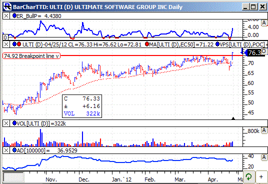
Task: Click the blue dot beside the AD[100000] label
Action: (14, 150)
